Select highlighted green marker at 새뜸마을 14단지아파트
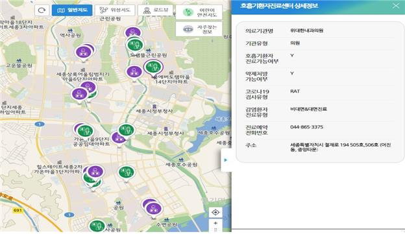 tap(153, 67)
